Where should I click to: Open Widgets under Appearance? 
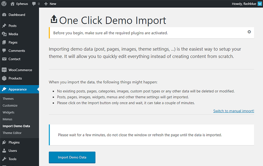pyautogui.click(x=8, y=112)
